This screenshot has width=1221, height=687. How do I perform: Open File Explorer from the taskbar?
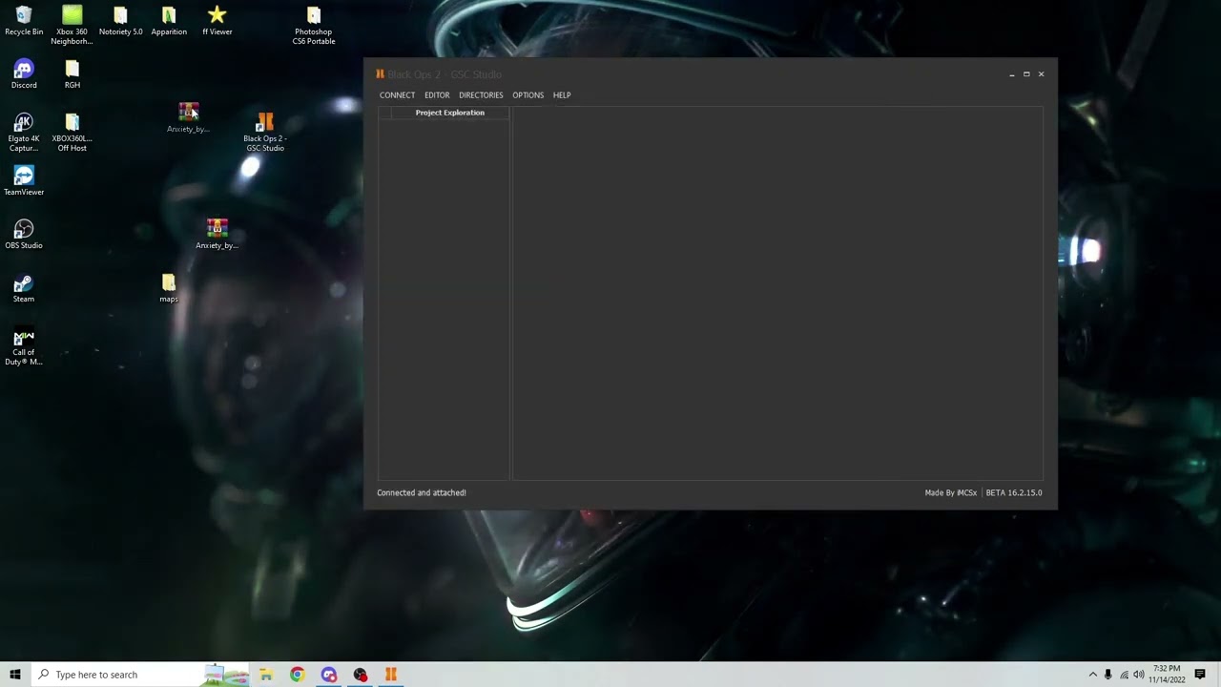pos(266,675)
